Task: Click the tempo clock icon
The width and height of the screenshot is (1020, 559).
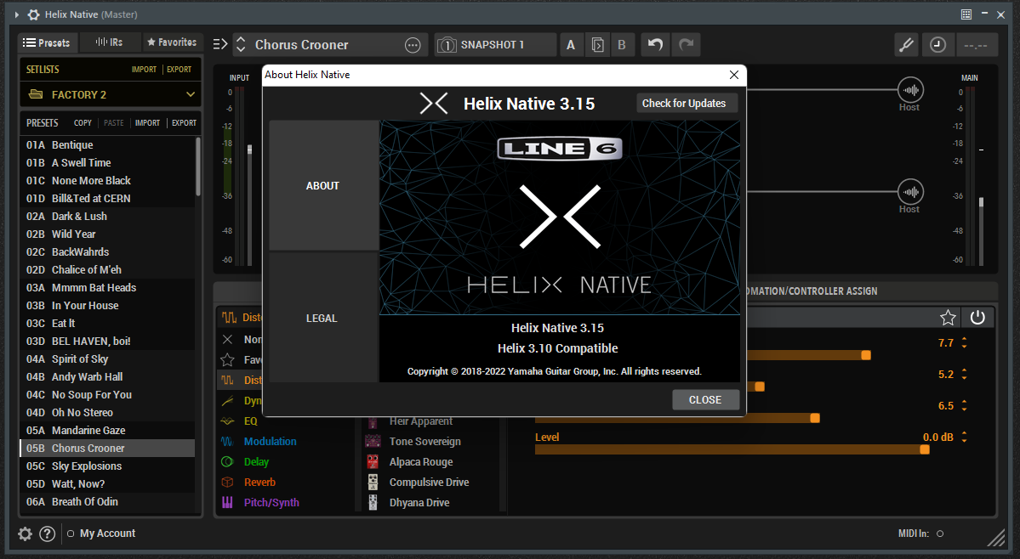Action: tap(937, 45)
